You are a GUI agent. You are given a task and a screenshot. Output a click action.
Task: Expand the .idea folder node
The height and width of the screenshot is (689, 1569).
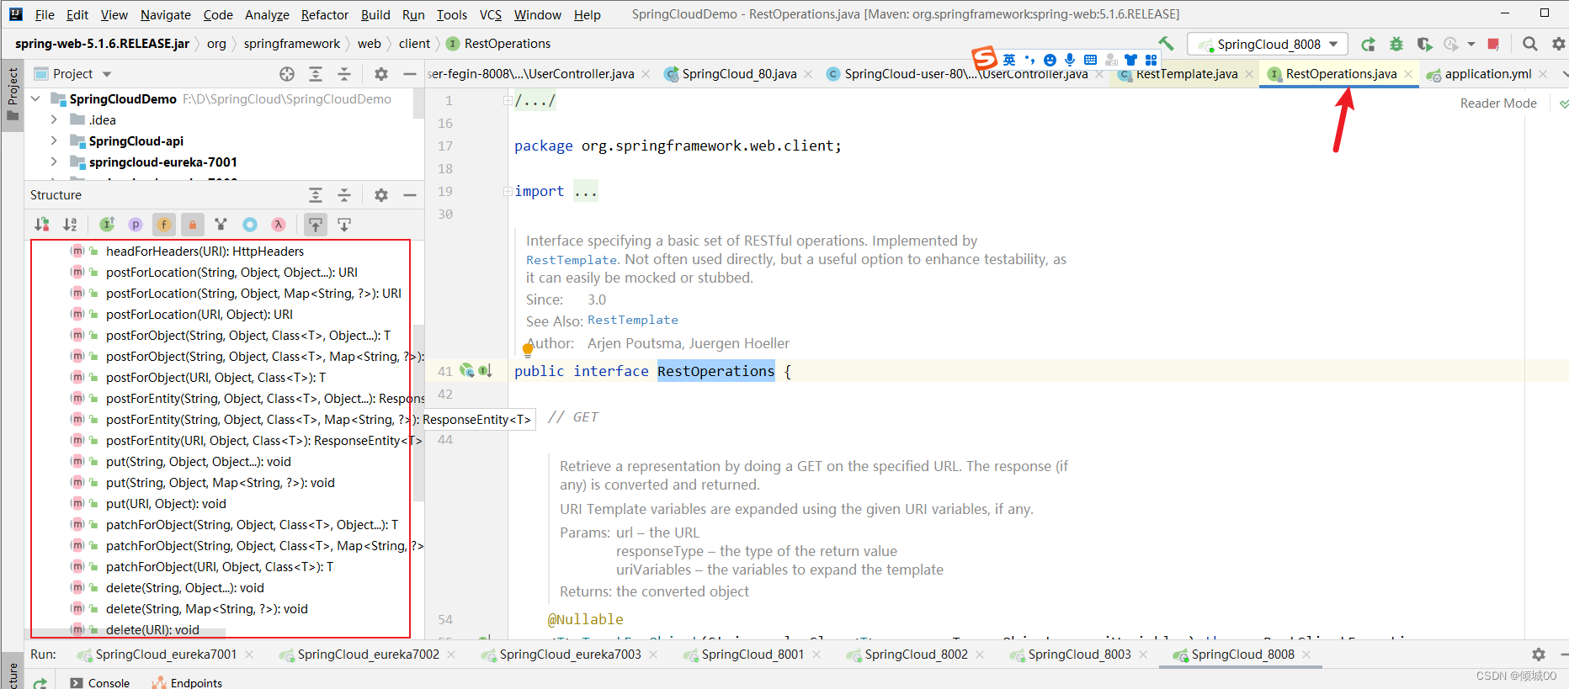tap(54, 120)
